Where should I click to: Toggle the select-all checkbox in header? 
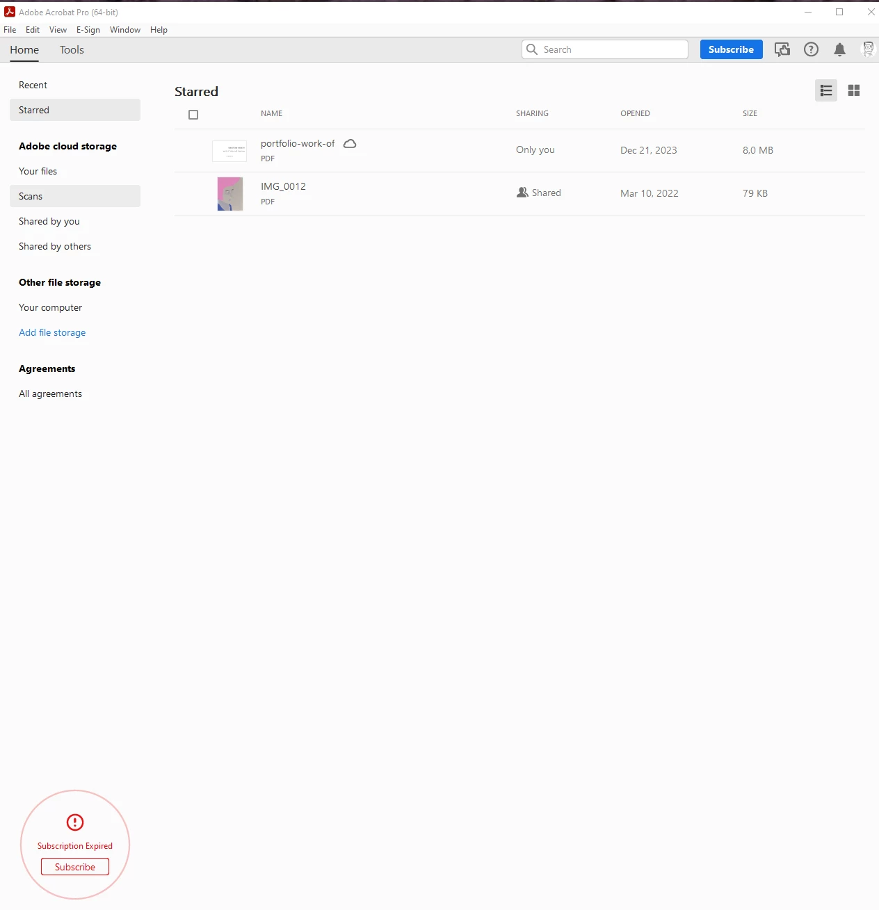pos(193,115)
